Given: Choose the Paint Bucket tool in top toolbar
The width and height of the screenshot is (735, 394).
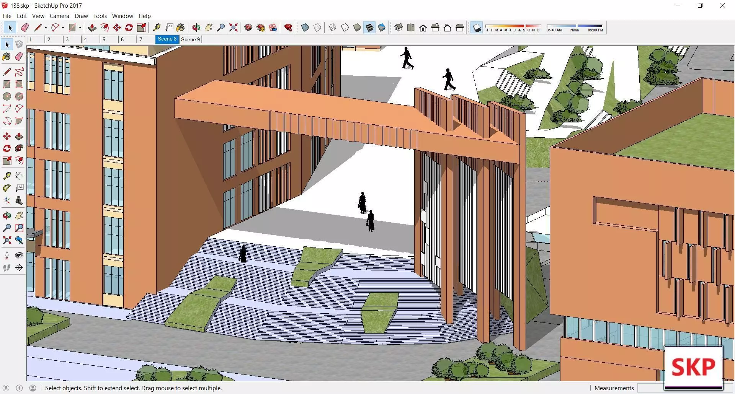Looking at the screenshot, I should coord(181,28).
